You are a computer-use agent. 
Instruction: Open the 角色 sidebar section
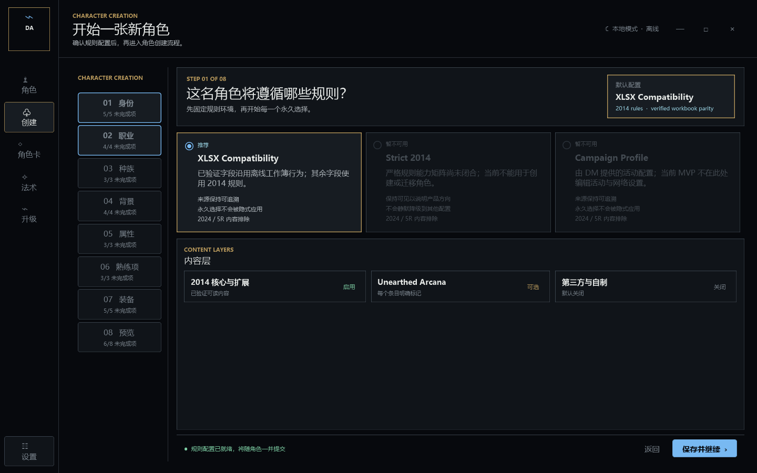29,85
